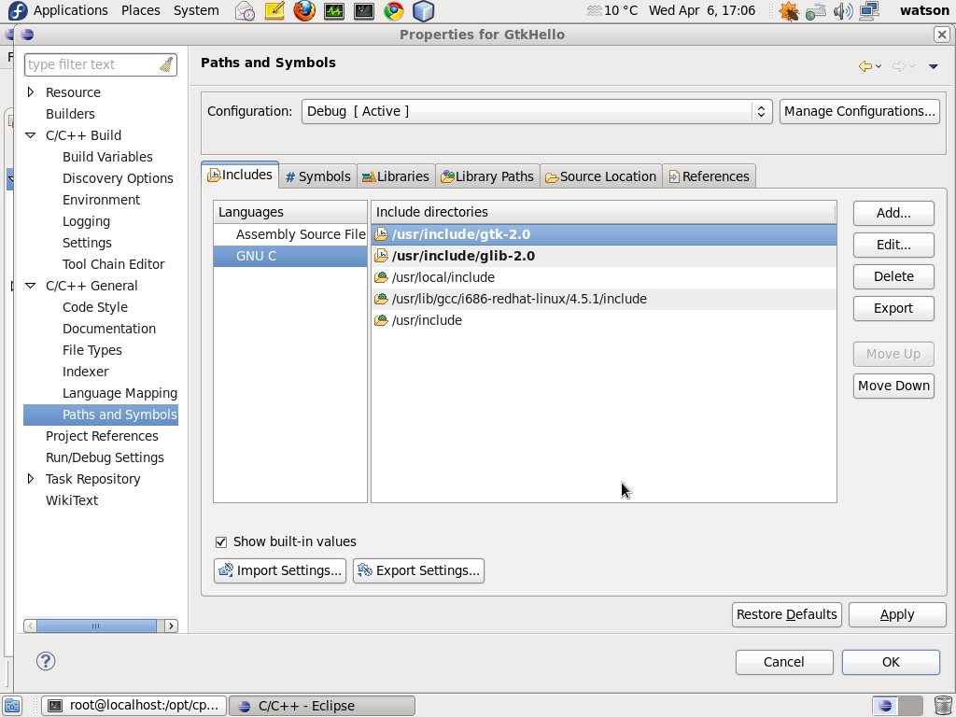956x717 pixels.
Task: Expand the Resource tree node
Action: [x=31, y=92]
